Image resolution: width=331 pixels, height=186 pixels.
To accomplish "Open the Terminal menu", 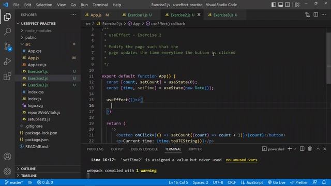I will pyautogui.click(x=100, y=5).
